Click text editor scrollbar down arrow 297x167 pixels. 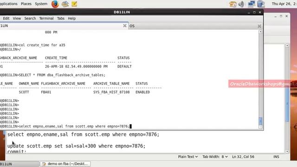pos(287,151)
